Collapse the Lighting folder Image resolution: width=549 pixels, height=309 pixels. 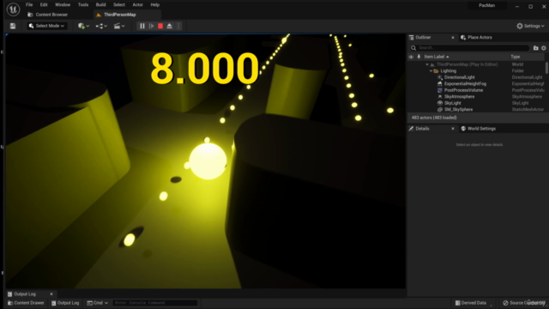tap(431, 71)
